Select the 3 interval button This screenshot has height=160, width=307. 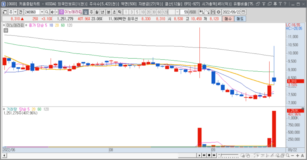click(131, 12)
